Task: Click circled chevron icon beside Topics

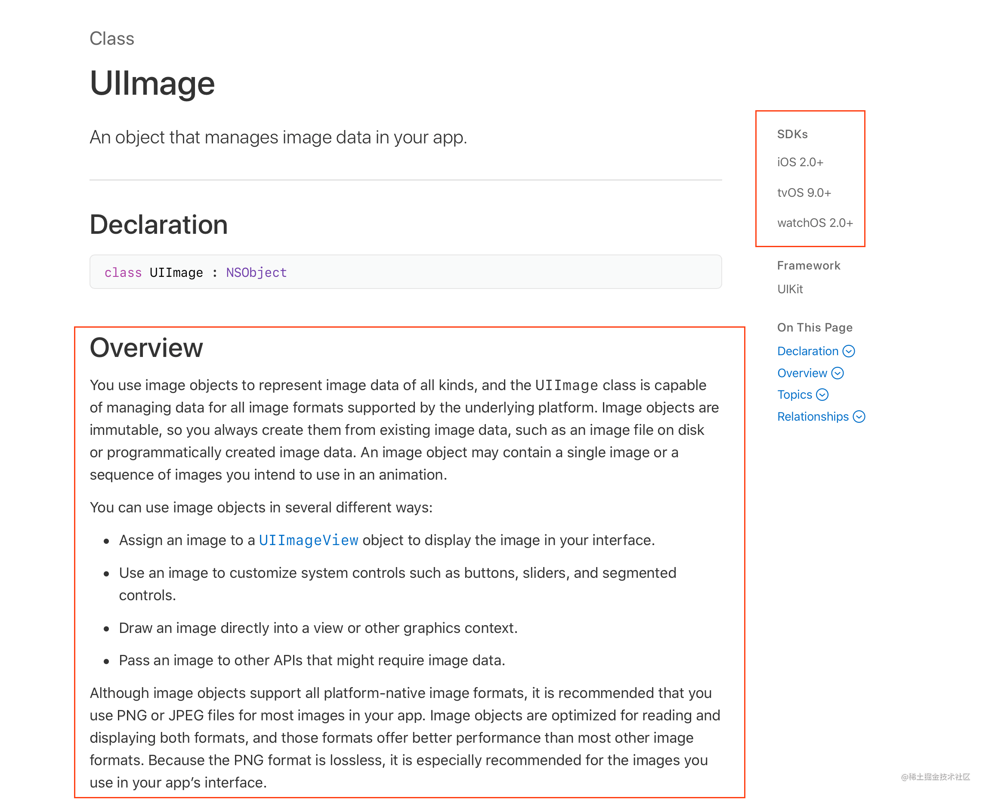Action: (822, 394)
